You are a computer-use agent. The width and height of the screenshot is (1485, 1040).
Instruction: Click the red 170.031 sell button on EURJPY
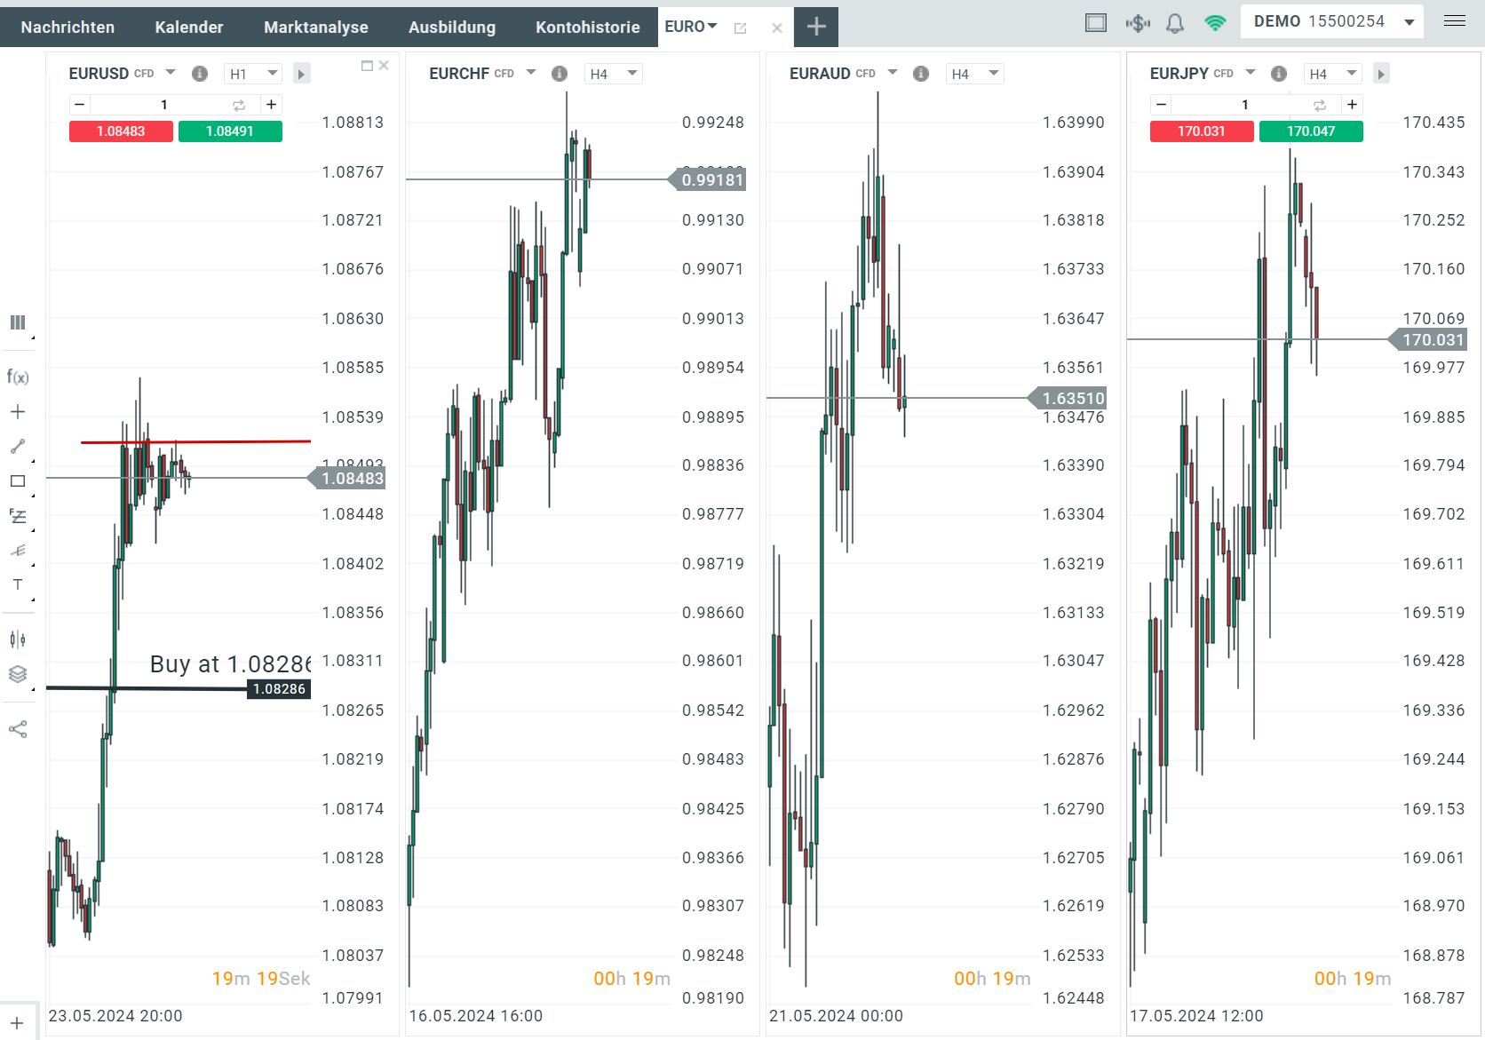(1201, 131)
